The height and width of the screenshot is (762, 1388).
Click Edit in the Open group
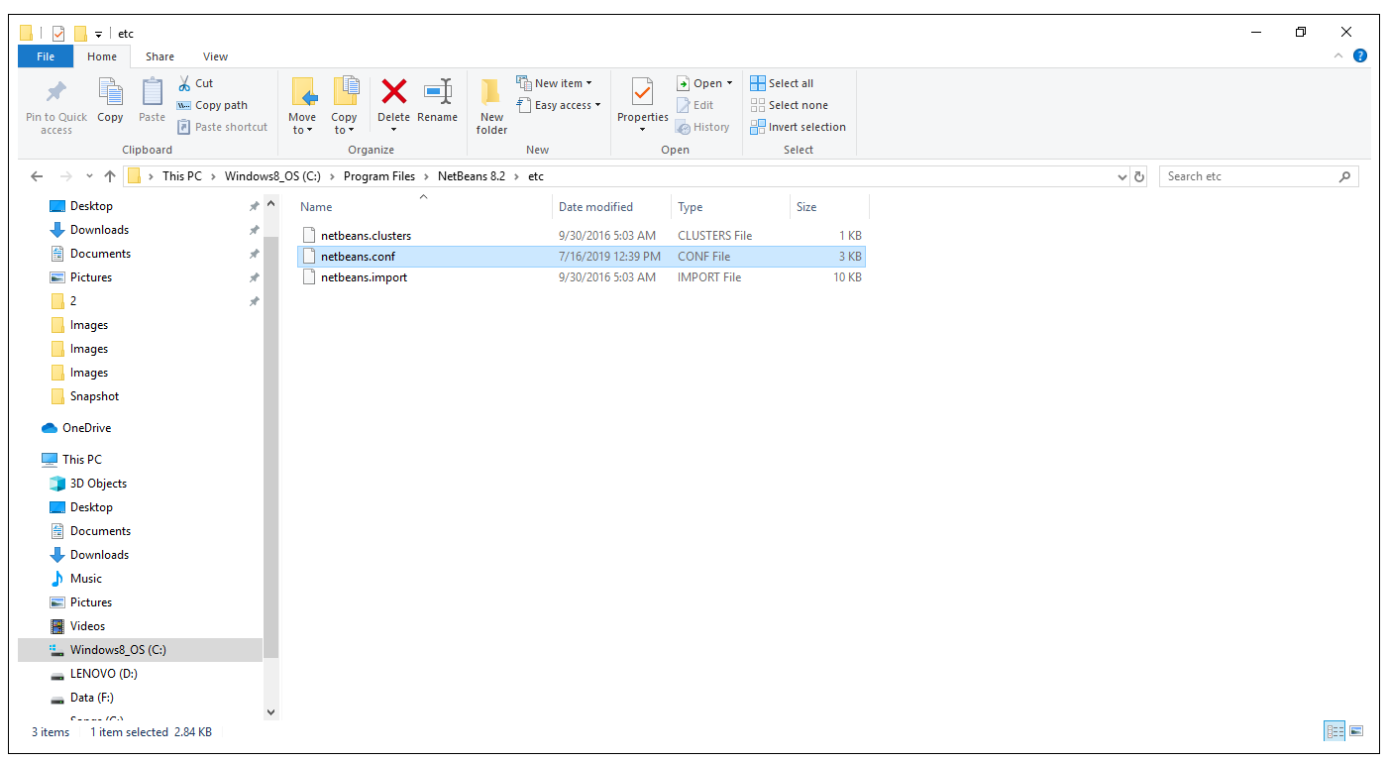pyautogui.click(x=694, y=105)
